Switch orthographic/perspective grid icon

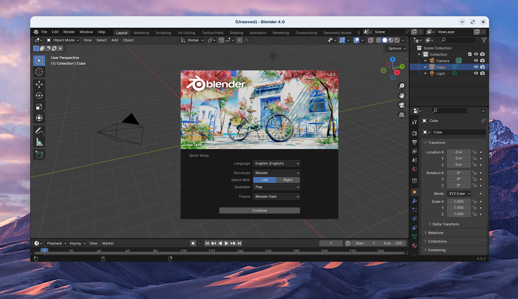pyautogui.click(x=402, y=115)
